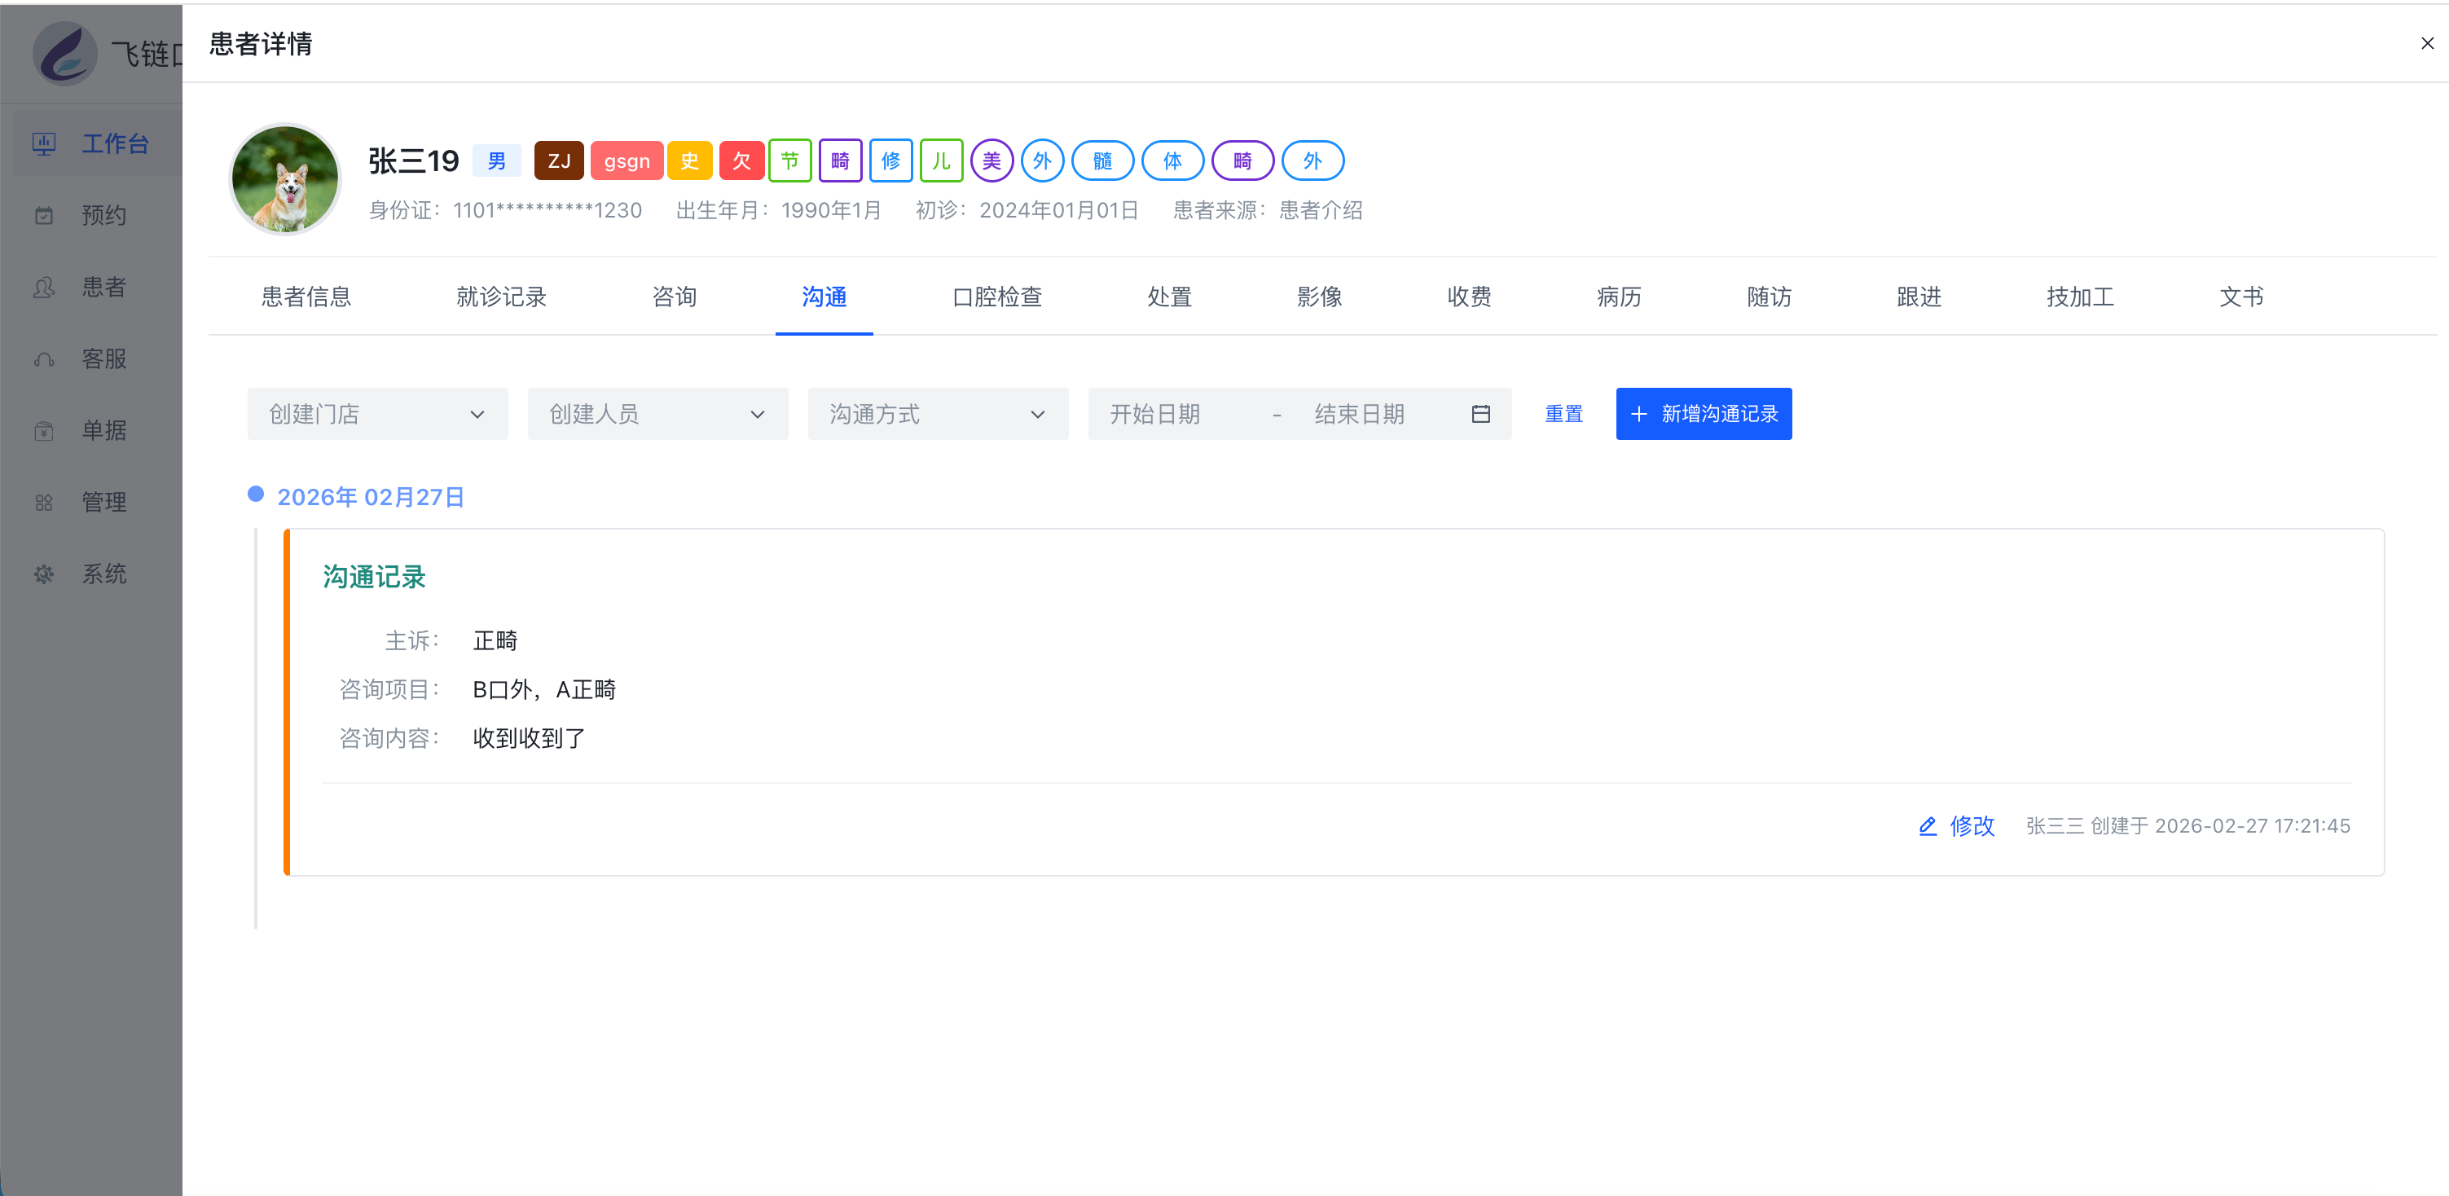Switch to the 口腔检查 tab
2449x1196 pixels.
click(x=997, y=297)
